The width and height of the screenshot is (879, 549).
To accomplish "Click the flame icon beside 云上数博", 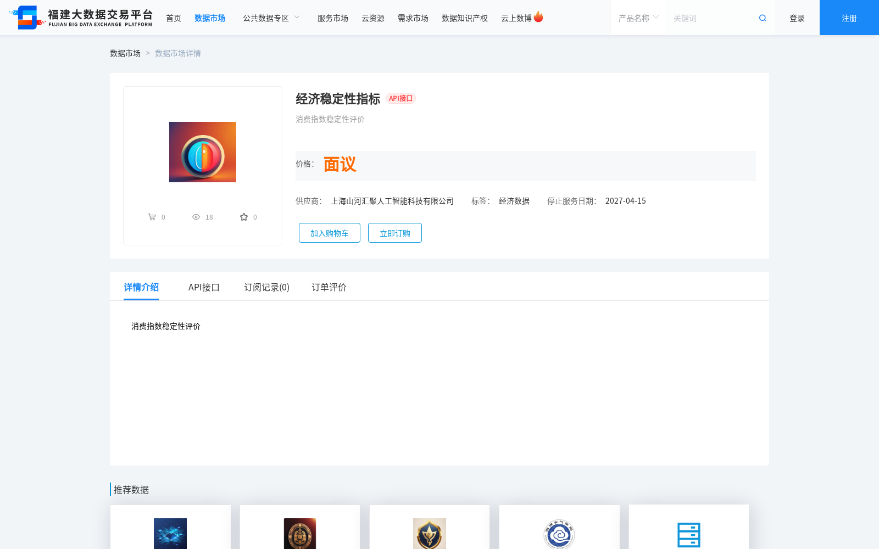I will pyautogui.click(x=538, y=17).
